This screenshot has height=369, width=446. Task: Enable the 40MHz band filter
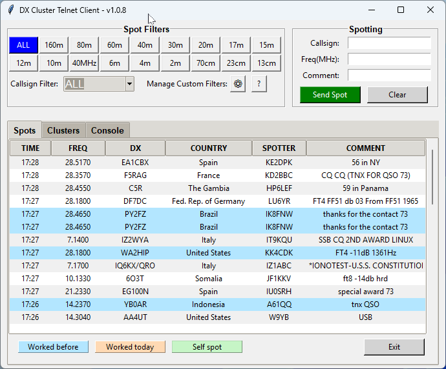click(84, 63)
